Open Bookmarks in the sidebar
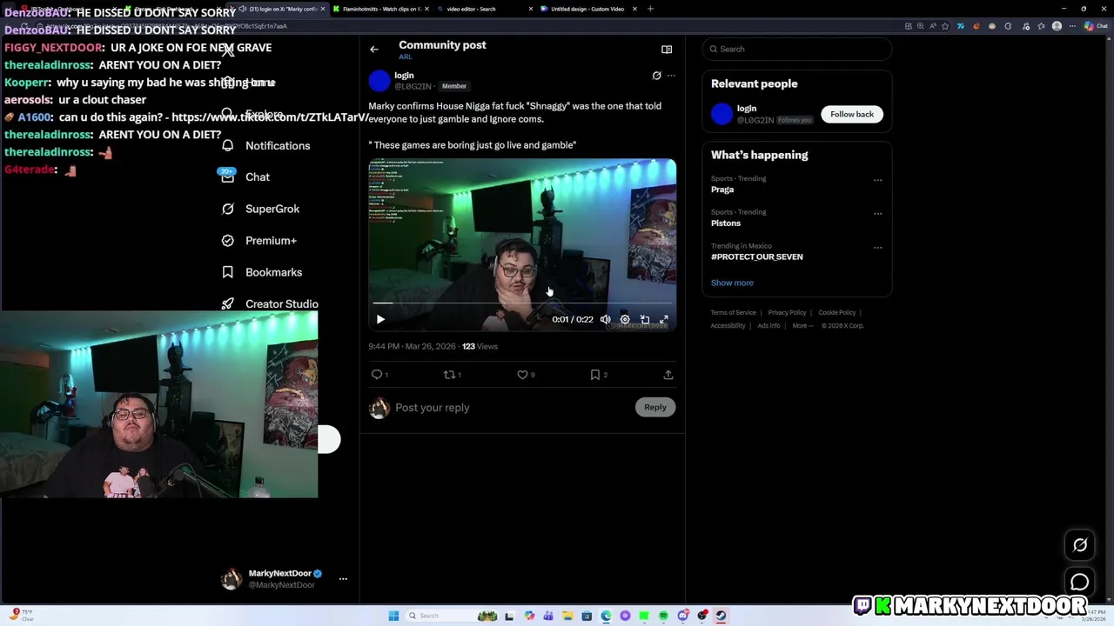Screen dimensions: 1114x626 [x=263, y=272]
